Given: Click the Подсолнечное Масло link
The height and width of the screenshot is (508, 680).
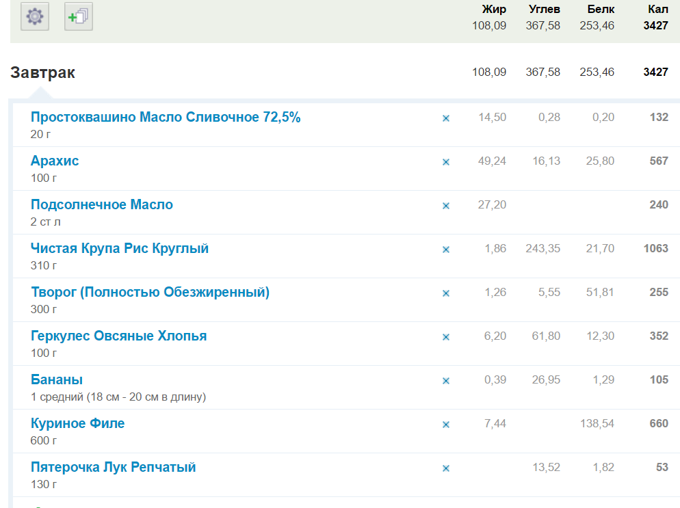Looking at the screenshot, I should 102,204.
